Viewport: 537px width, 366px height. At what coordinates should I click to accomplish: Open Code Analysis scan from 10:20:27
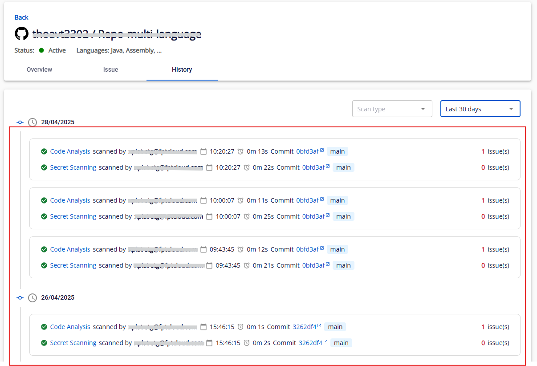[x=70, y=151]
